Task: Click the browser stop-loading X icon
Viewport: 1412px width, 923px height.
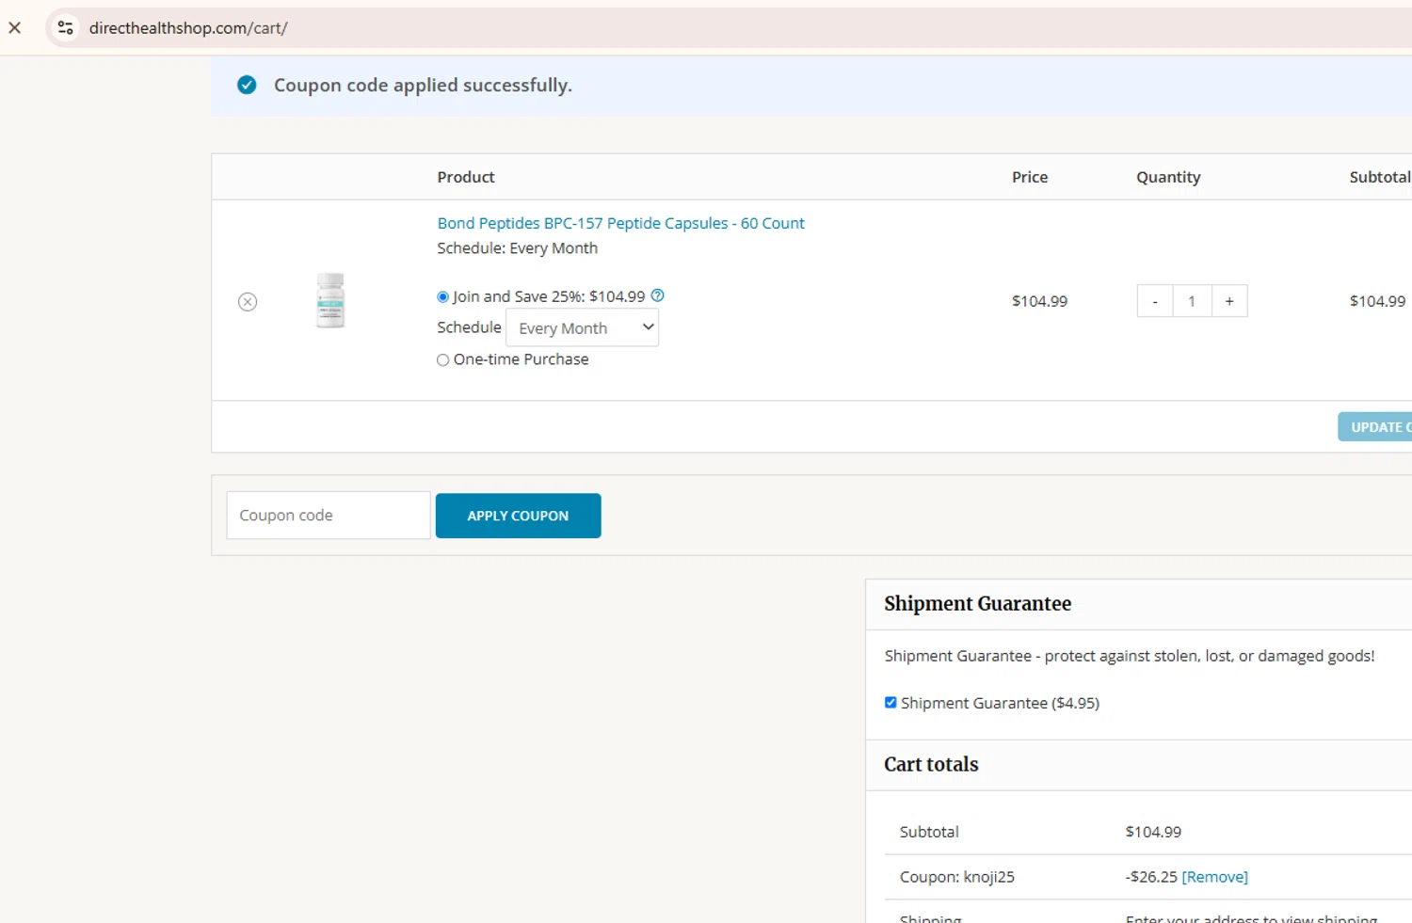Action: [15, 27]
